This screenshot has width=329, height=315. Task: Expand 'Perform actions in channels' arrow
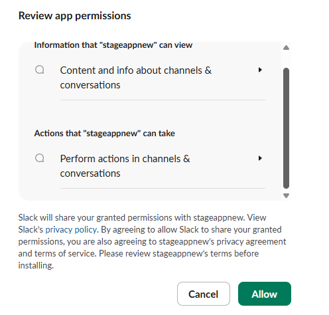[260, 158]
